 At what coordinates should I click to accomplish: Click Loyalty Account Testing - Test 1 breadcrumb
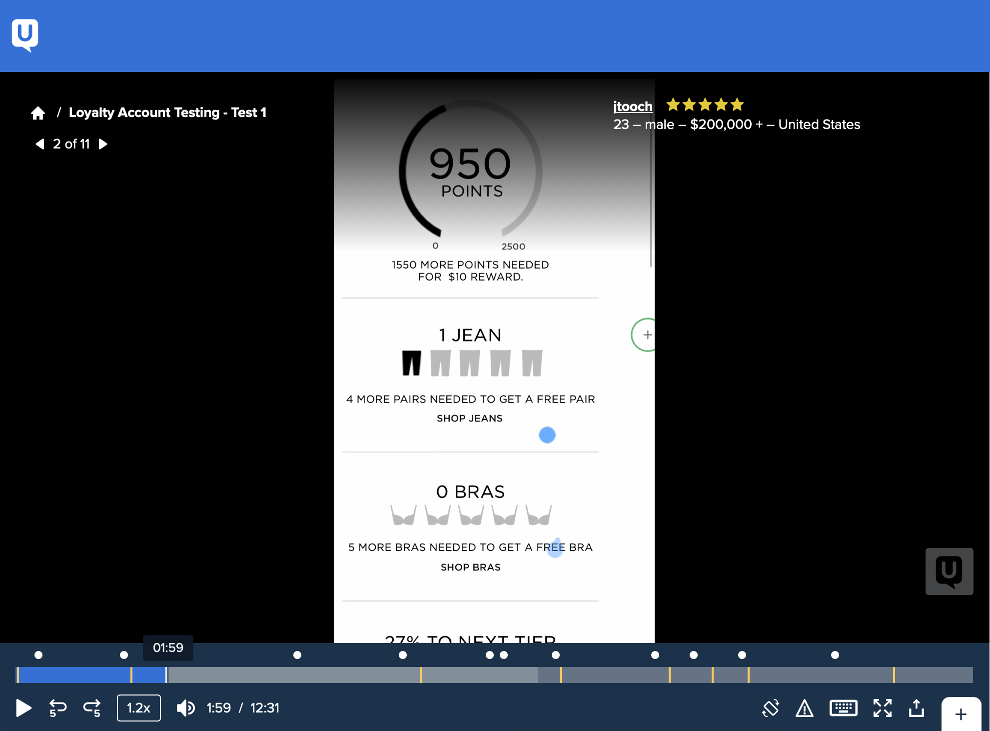pyautogui.click(x=167, y=112)
